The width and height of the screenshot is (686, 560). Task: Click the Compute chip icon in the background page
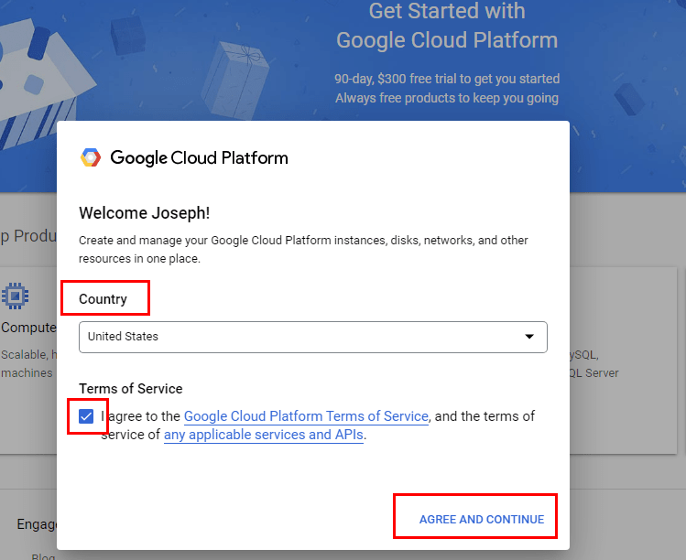(16, 296)
